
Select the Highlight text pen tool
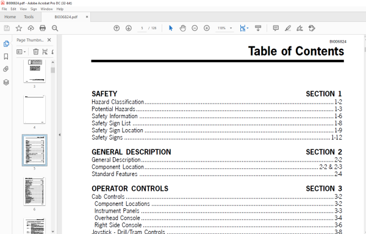[x=288, y=28]
